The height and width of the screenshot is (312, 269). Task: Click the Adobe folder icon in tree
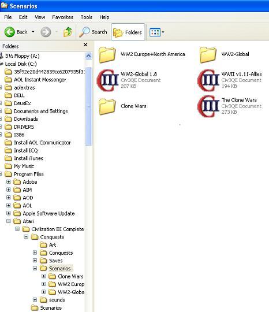click(x=17, y=182)
